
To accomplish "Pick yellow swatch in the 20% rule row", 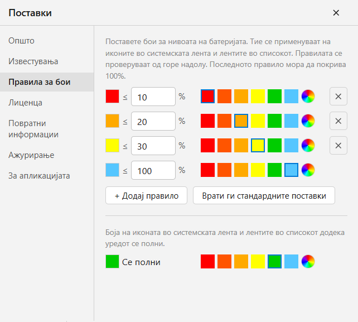I will tap(258, 121).
